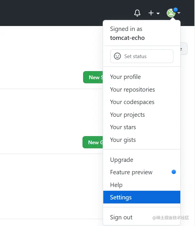Open the Set status field

coord(142,56)
